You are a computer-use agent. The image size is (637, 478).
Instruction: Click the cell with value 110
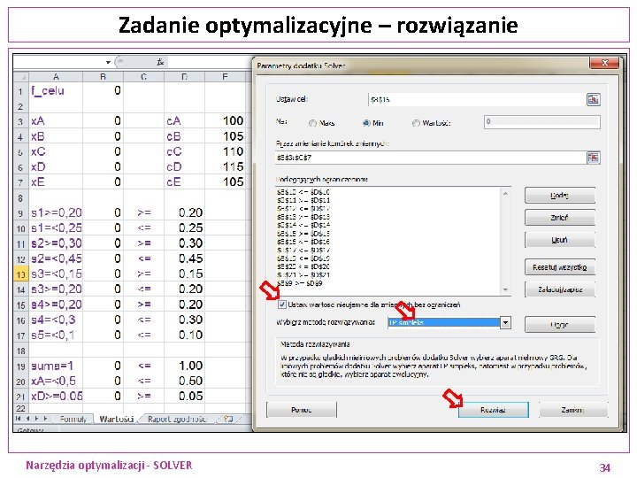coord(225,151)
